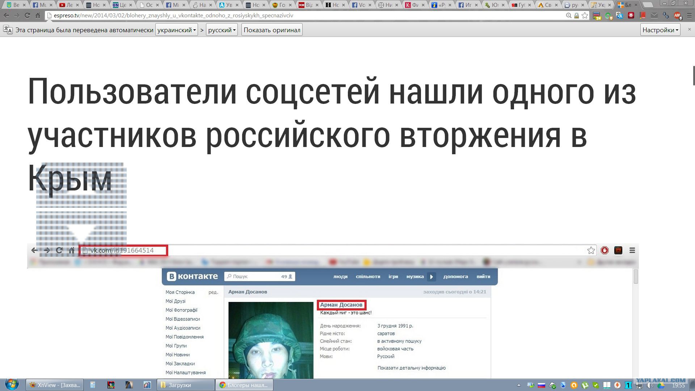The height and width of the screenshot is (391, 695).
Task: Open the target language dropdown русский
Action: pos(222,30)
